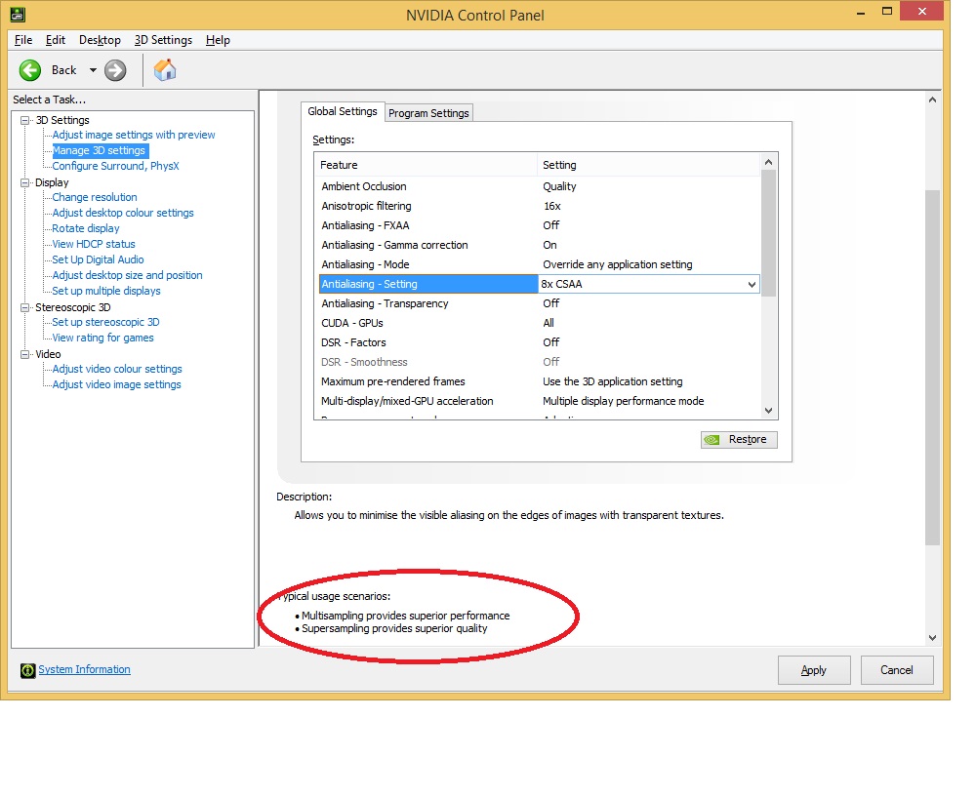The image size is (976, 797).
Task: Select Antialiasing - Gamma correction row
Action: point(539,245)
